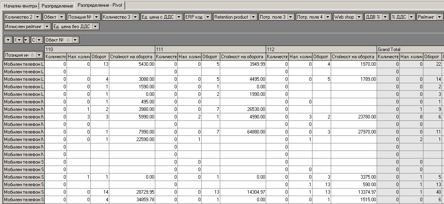Open the Потр. поле 3 dropdown
The height and width of the screenshot is (204, 444).
[x=291, y=17]
